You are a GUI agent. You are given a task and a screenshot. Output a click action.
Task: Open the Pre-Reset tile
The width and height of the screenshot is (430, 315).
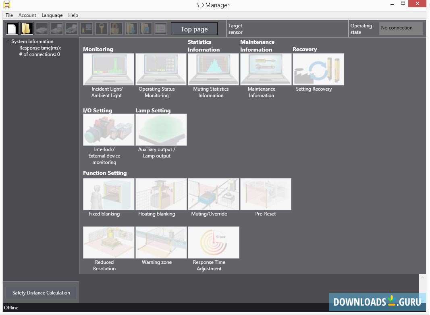[x=266, y=194]
